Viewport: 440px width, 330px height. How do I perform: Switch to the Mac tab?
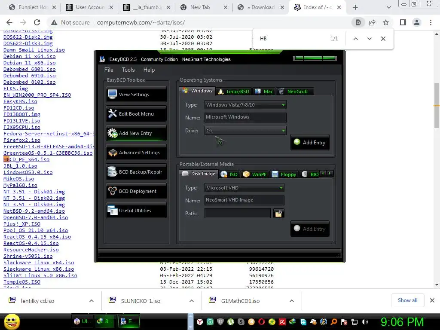tap(264, 92)
